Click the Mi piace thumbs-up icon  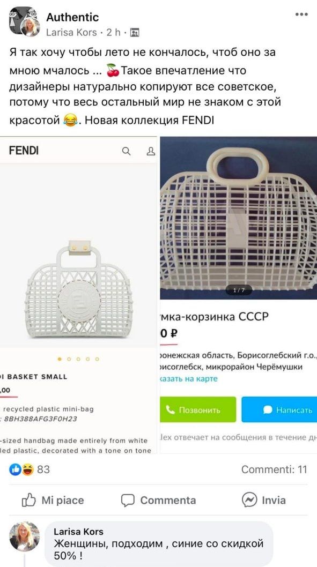[x=29, y=501]
